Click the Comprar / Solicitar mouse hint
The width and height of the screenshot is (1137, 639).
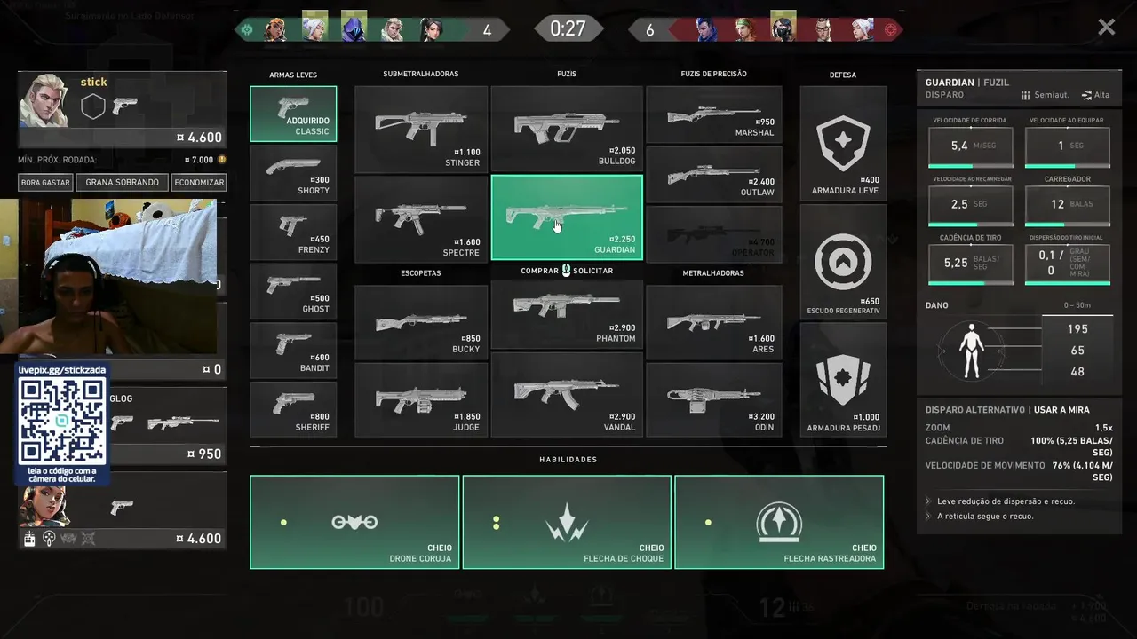click(567, 270)
